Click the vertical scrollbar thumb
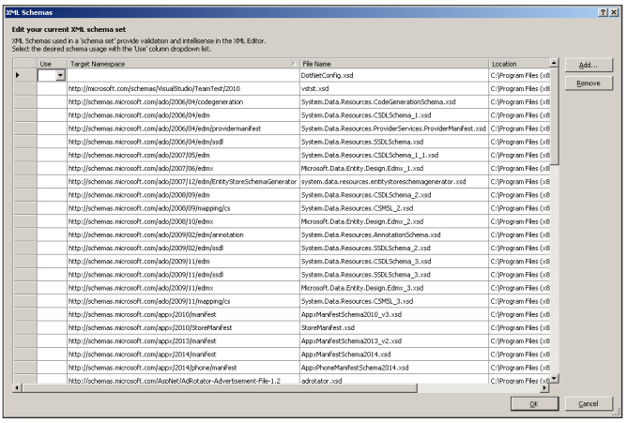 click(554, 116)
